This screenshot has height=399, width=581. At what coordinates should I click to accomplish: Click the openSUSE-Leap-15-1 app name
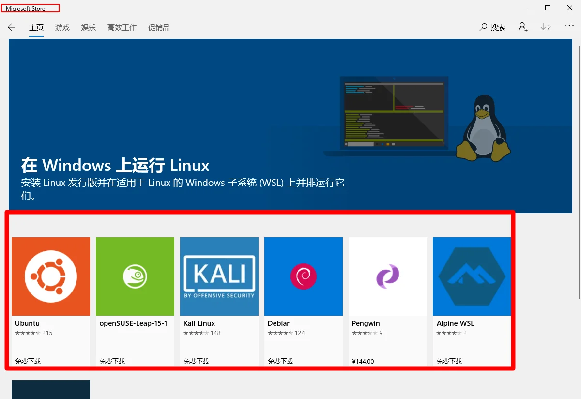(133, 323)
